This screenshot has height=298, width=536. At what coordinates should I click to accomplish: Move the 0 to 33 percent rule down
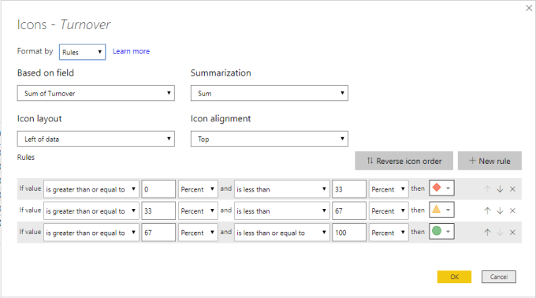(500, 189)
